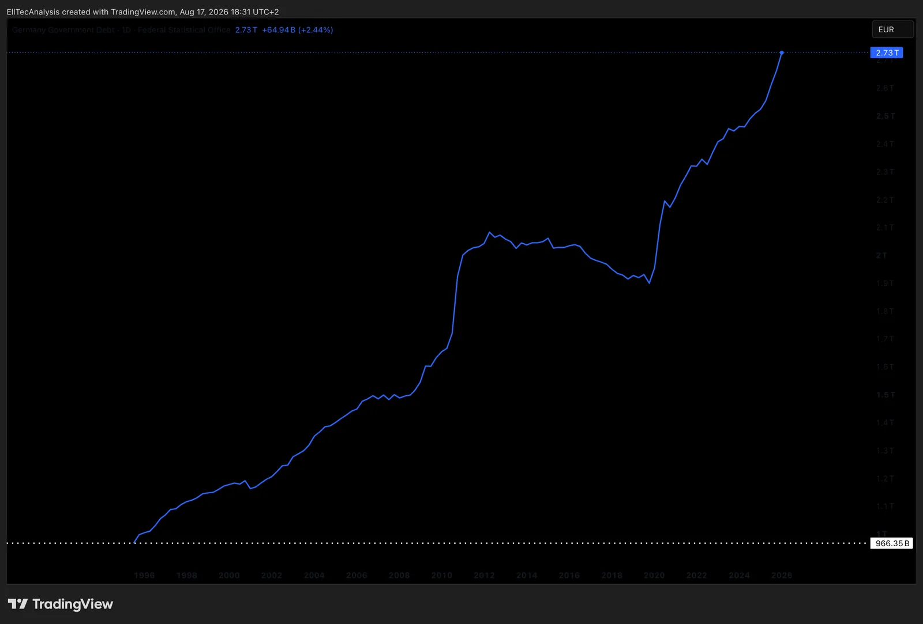
Task: Click the 2026 time axis label
Action: pos(782,575)
